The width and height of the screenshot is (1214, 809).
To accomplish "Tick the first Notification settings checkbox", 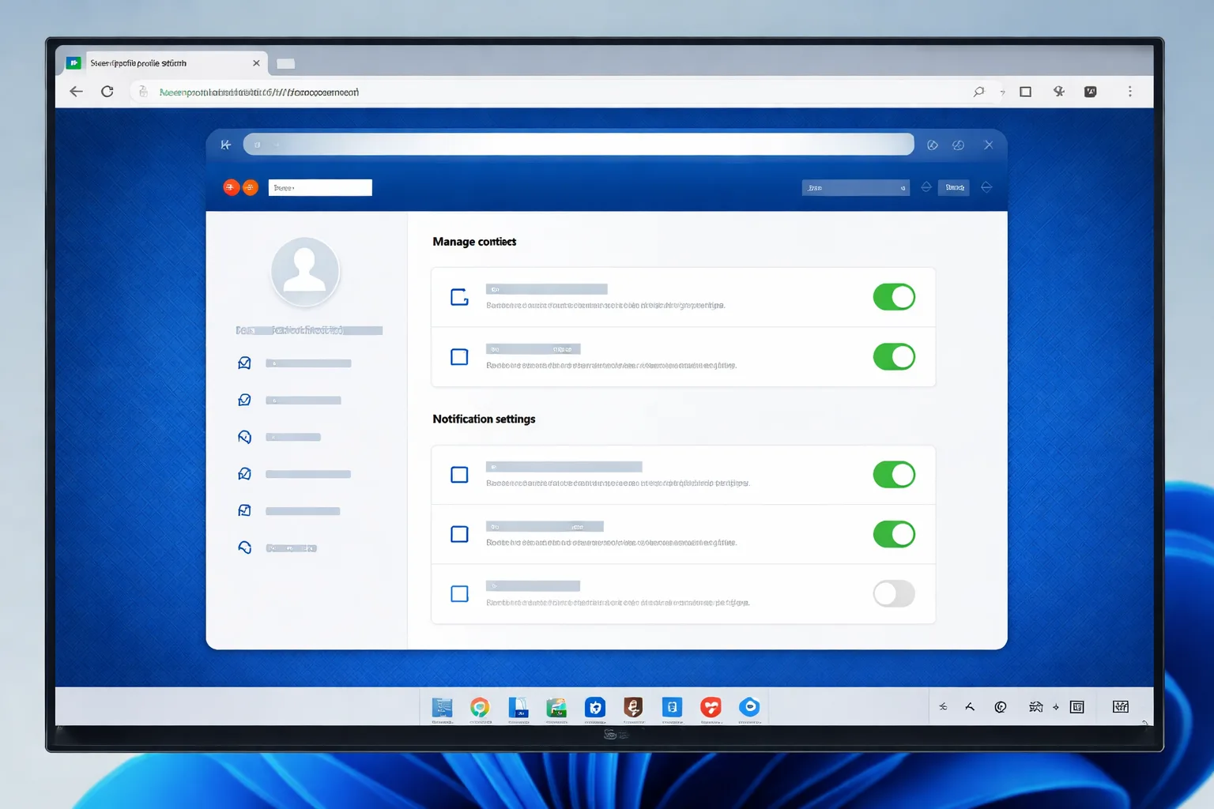I will pyautogui.click(x=459, y=475).
